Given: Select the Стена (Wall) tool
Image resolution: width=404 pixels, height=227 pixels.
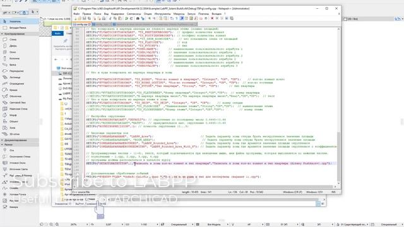Looking at the screenshot, I should pos(20,40).
